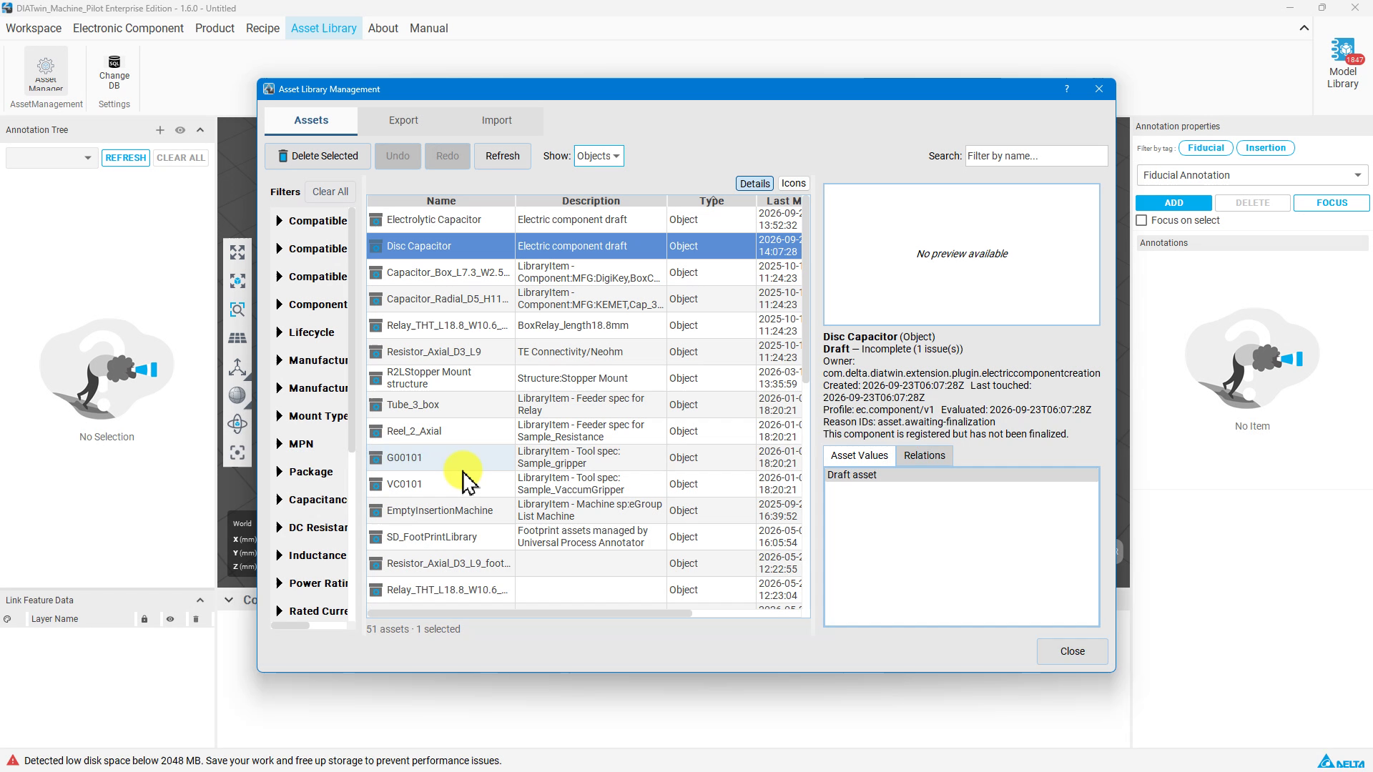This screenshot has height=772, width=1373.
Task: Switch to the Import tab
Action: tap(496, 121)
